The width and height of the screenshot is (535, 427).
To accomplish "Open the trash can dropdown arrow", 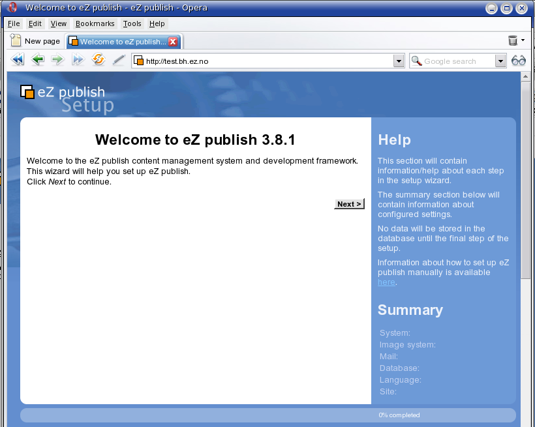I will point(523,40).
